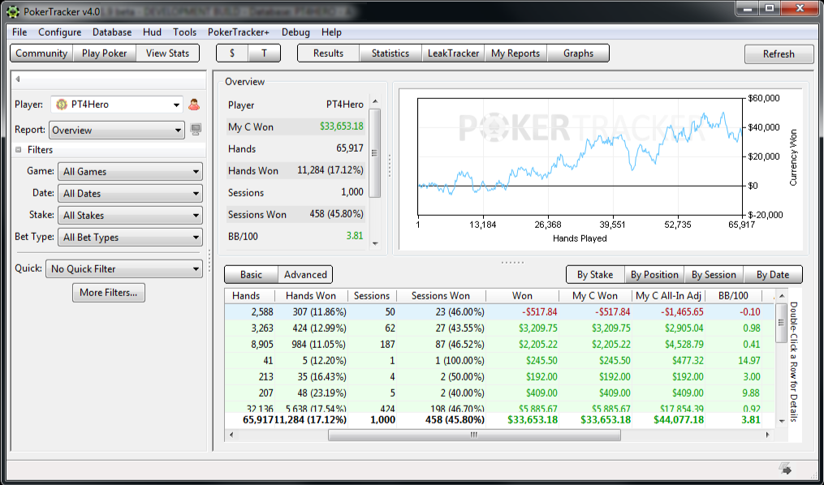This screenshot has width=824, height=485.
Task: Open the Report dropdown set to Overview
Action: point(117,131)
